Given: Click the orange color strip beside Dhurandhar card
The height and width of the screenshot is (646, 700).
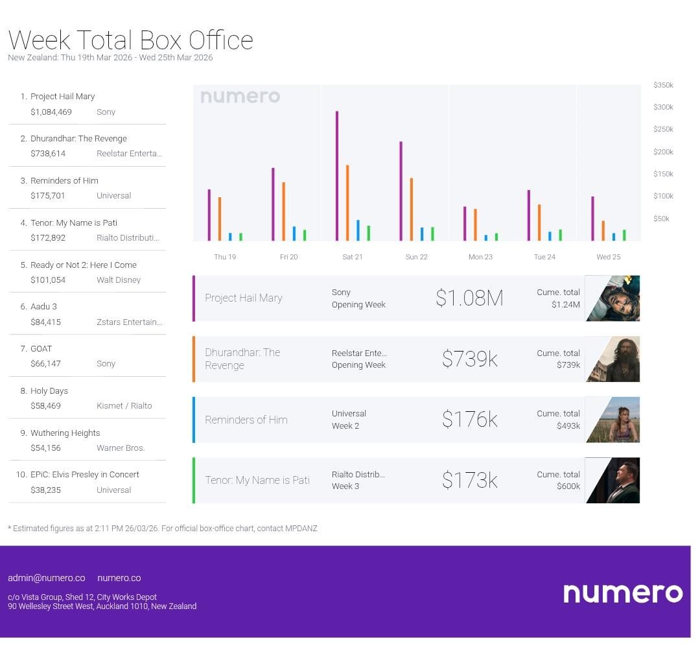Looking at the screenshot, I should click(x=194, y=359).
